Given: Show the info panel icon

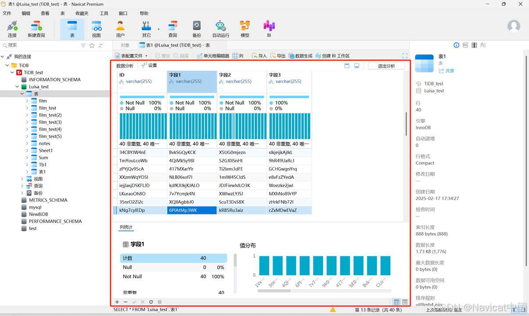Looking at the screenshot, I should tap(456, 45).
